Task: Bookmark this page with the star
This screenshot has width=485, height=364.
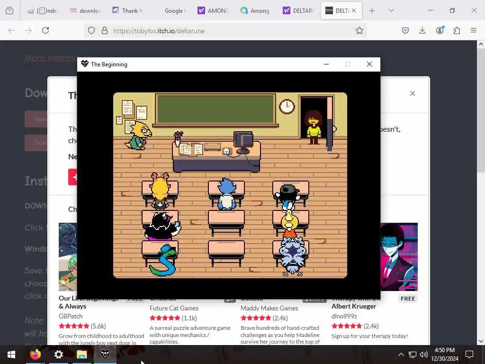Action: [359, 30]
